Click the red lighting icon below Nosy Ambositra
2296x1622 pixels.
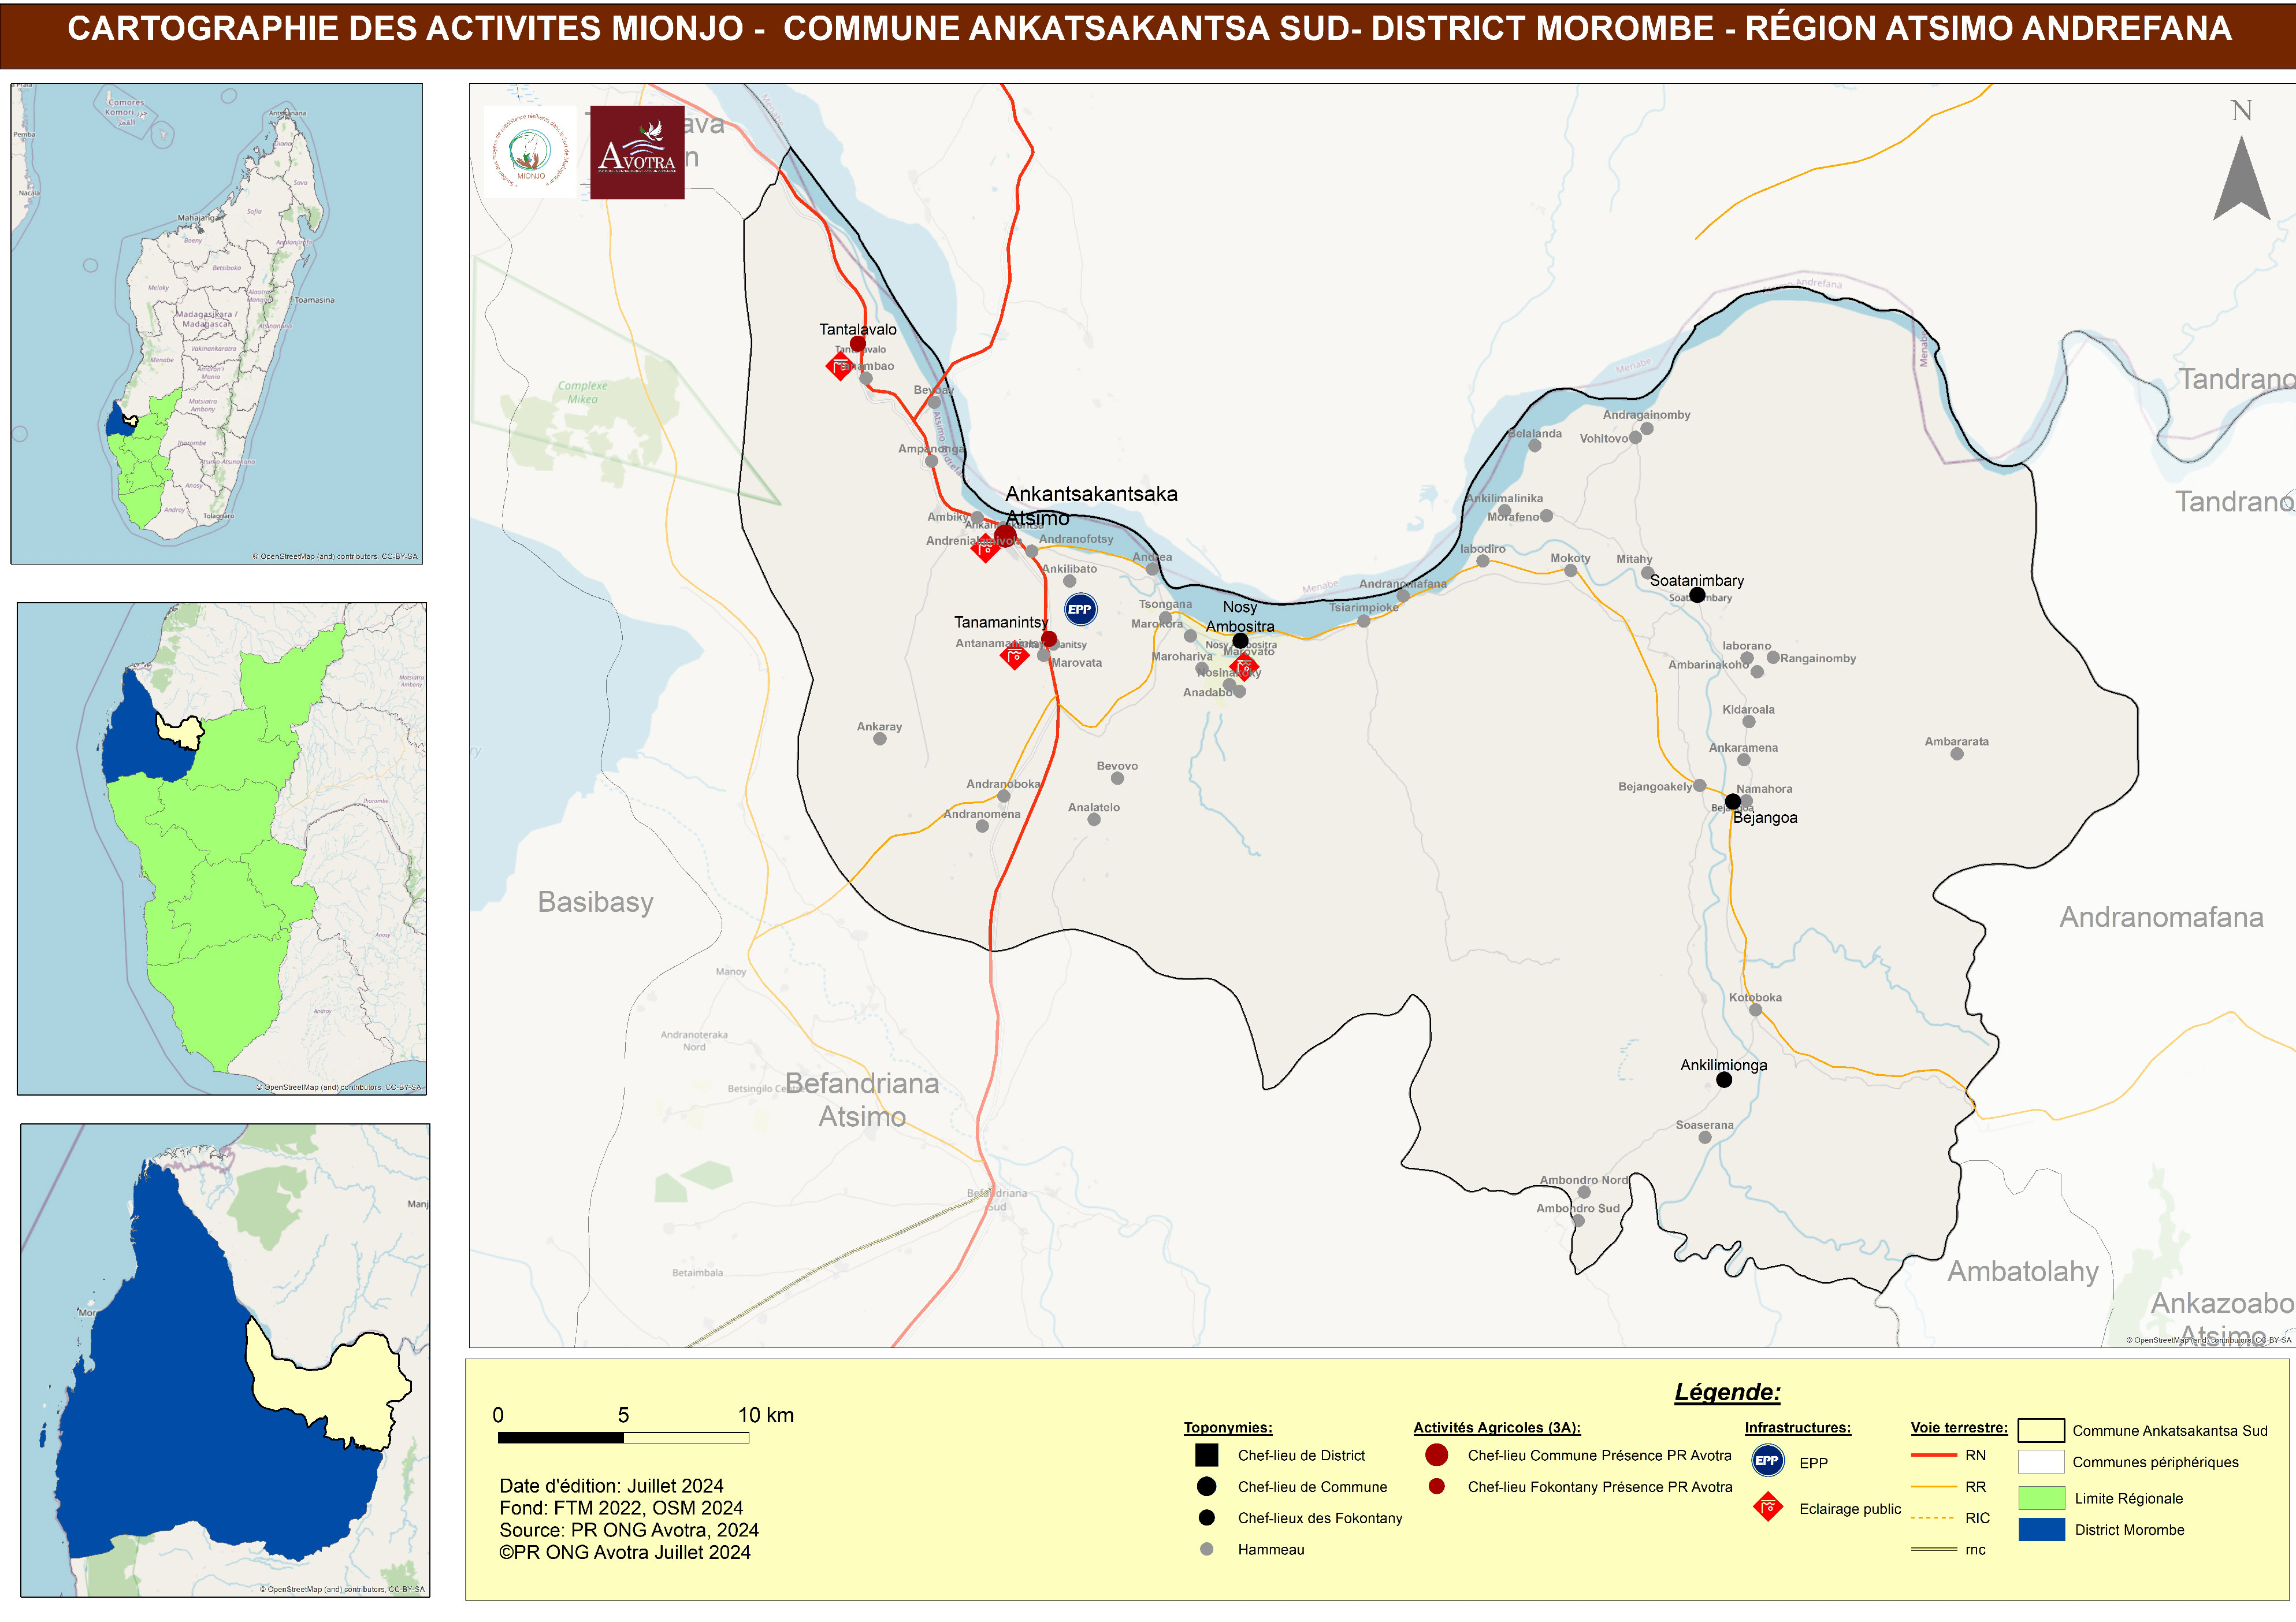pos(1244,667)
